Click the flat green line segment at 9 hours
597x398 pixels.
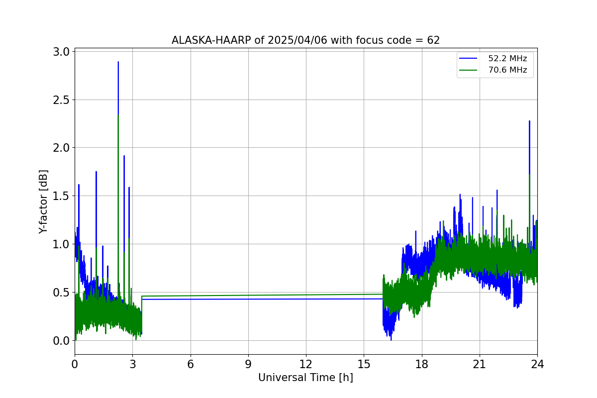point(248,295)
